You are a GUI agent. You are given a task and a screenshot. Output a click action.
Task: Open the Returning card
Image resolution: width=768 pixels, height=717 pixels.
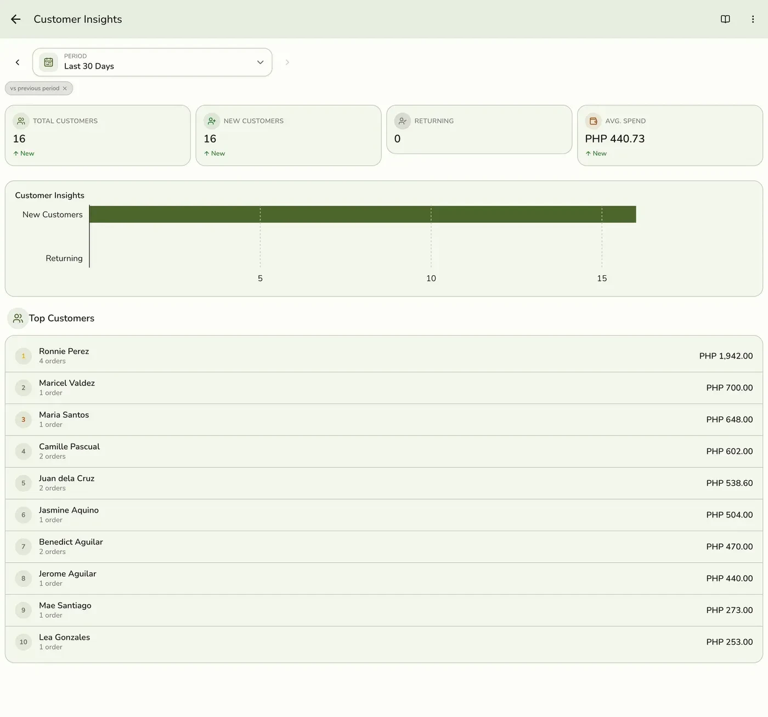click(x=479, y=130)
